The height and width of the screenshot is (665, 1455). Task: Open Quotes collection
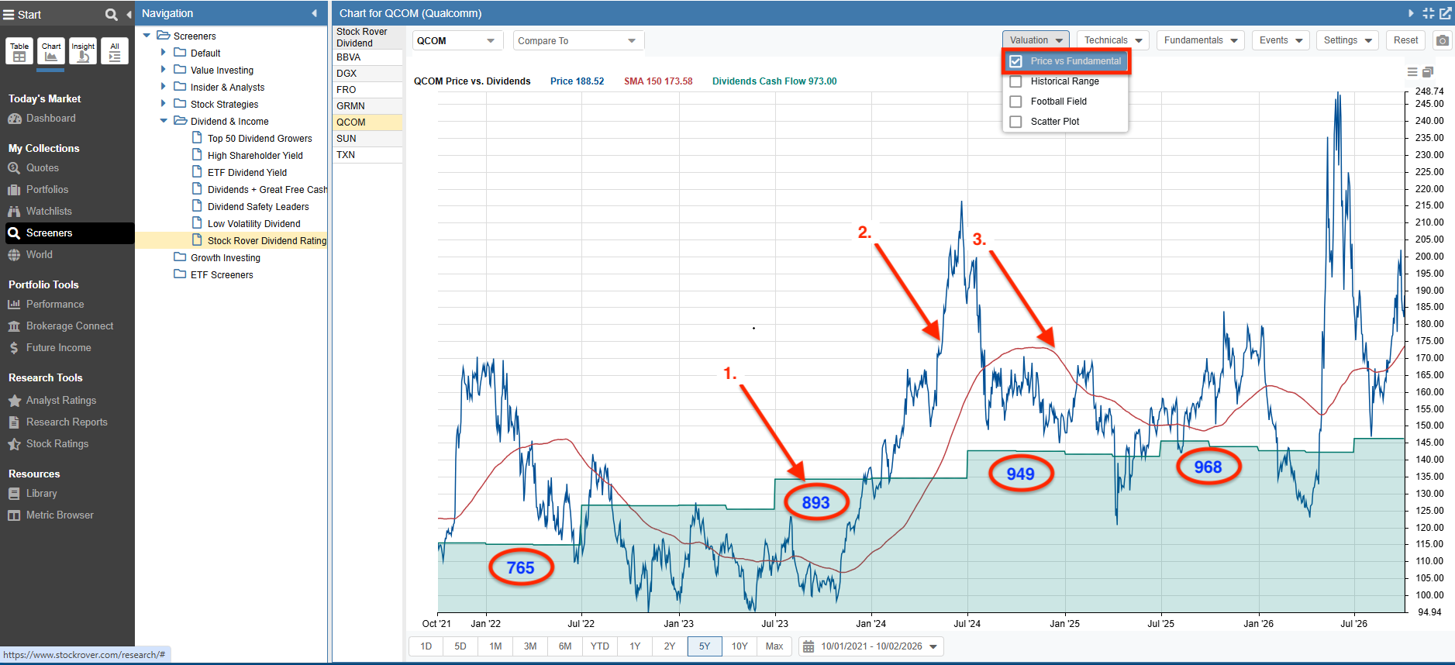43,168
